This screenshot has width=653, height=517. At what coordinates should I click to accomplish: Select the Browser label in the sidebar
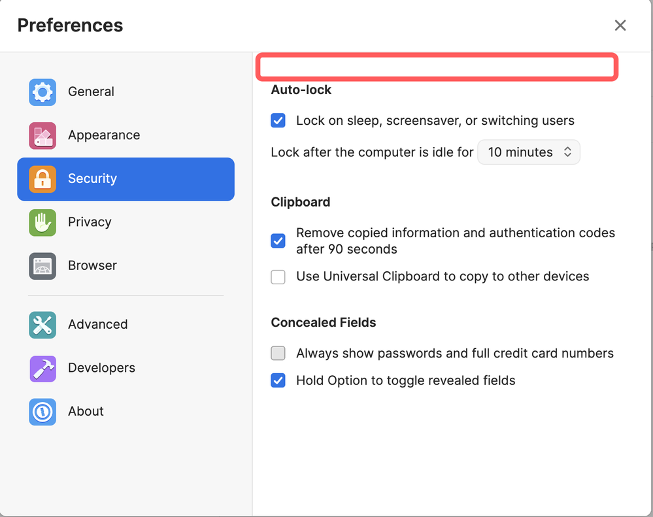(92, 265)
